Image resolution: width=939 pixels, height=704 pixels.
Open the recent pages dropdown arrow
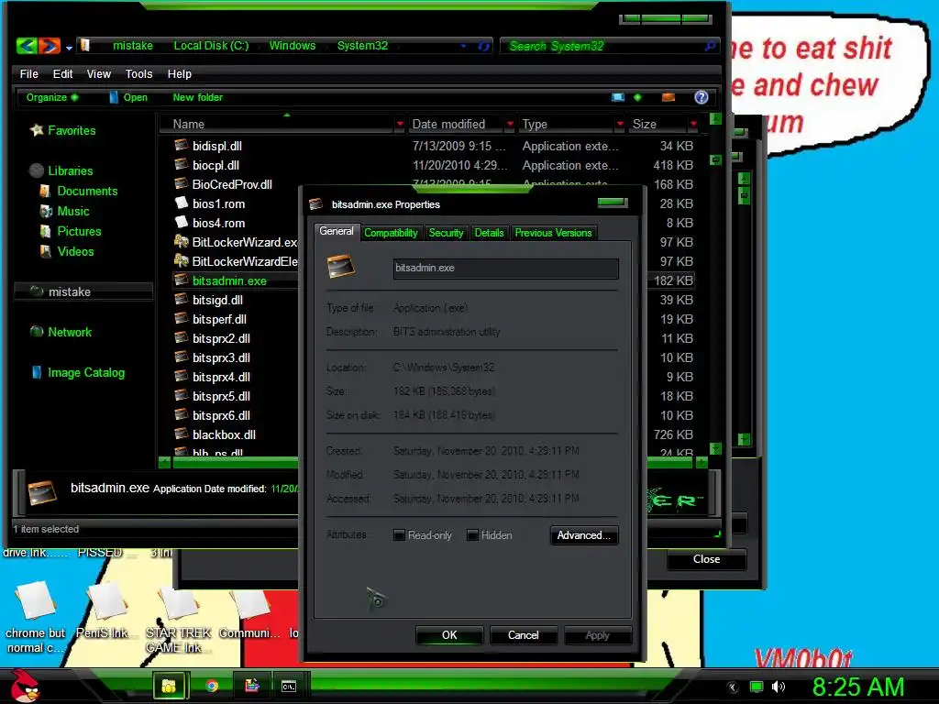[x=70, y=48]
